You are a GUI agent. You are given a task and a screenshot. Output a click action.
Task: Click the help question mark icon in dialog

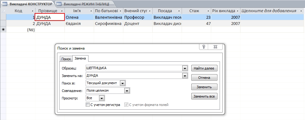[204, 47]
